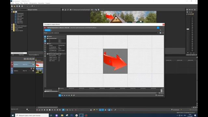
Task: Collapse the Маска properties section
Action: [47, 36]
